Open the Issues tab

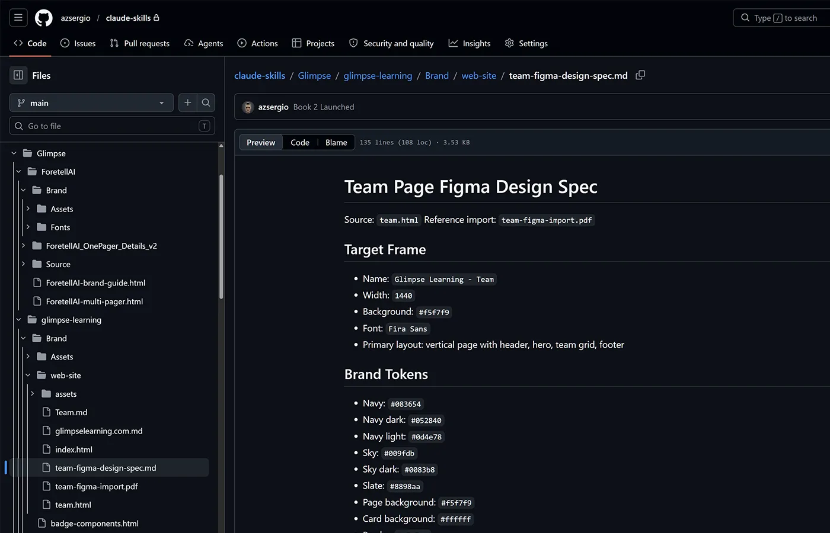click(78, 43)
